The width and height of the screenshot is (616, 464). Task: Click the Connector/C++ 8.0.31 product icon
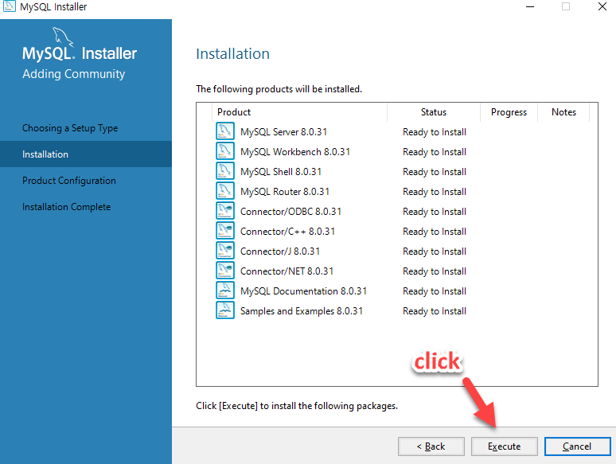click(225, 231)
